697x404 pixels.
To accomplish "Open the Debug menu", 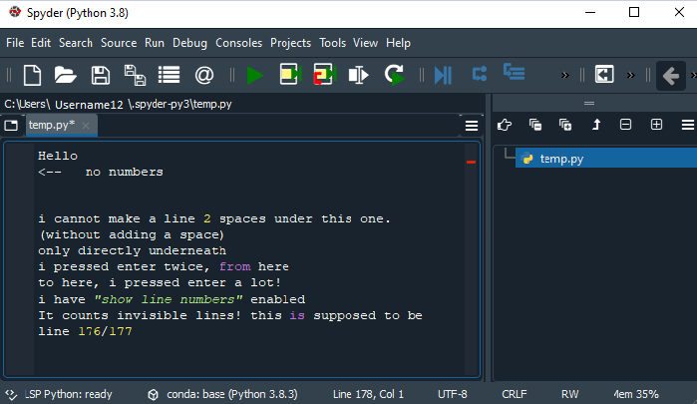I will click(189, 43).
